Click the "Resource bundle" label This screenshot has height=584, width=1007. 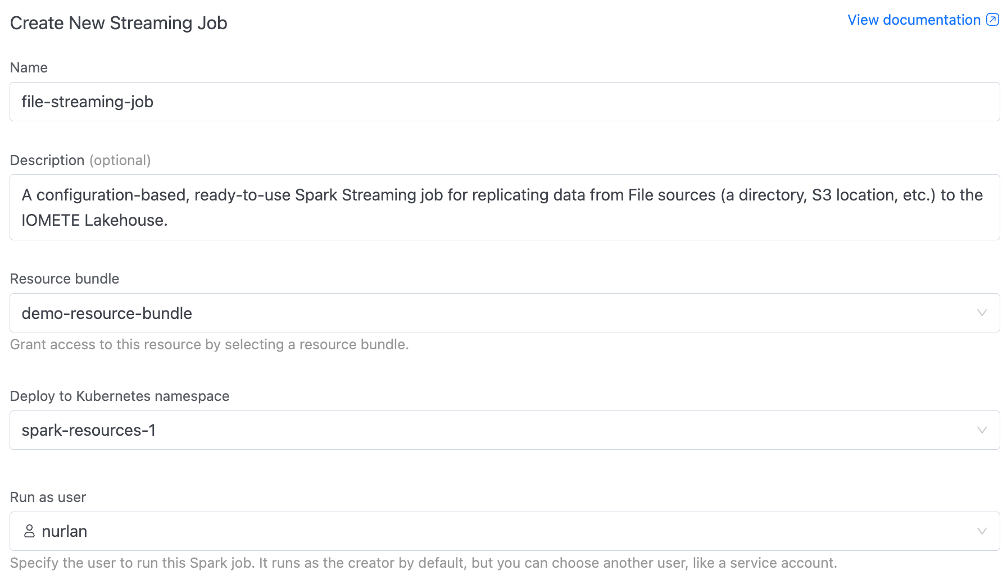pyautogui.click(x=65, y=279)
